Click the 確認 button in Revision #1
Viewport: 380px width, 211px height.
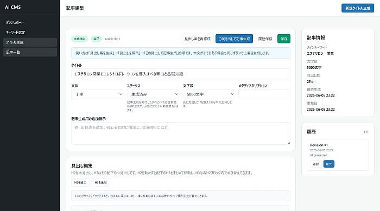click(x=315, y=164)
